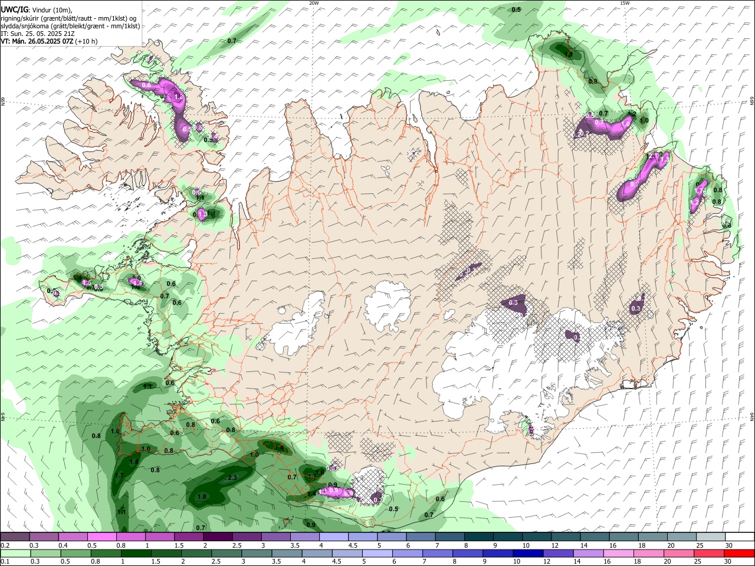Click the upper legend swatch between 4 and 4.5
The image size is (755, 566).
coord(334,537)
